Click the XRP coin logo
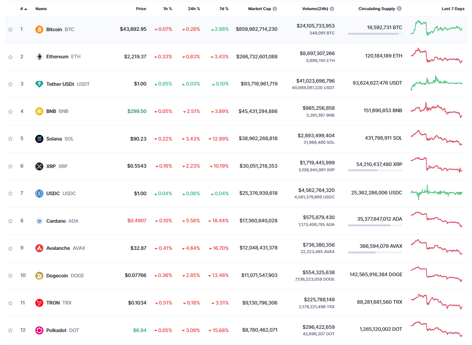The width and height of the screenshot is (472, 345). (39, 166)
